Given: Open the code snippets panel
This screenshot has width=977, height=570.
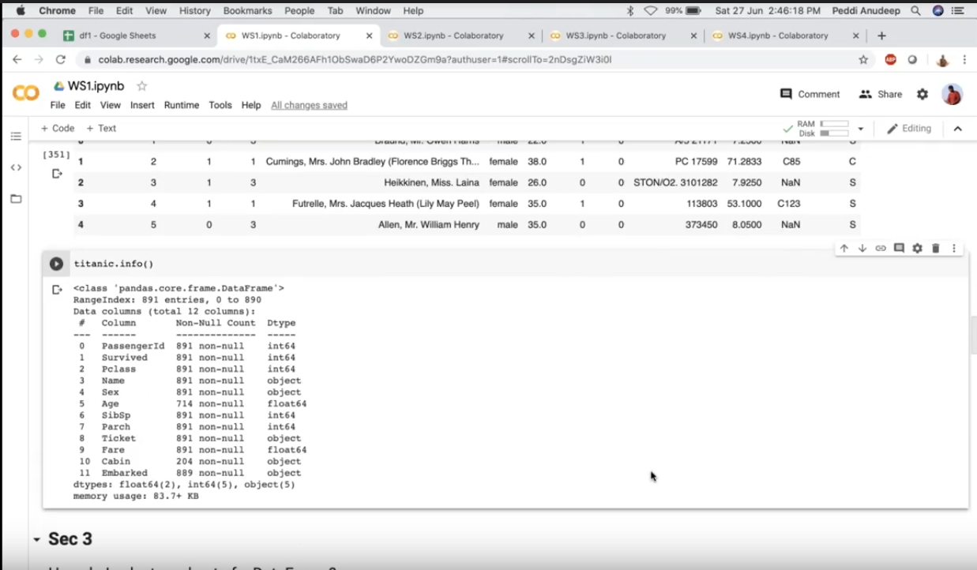Looking at the screenshot, I should [16, 167].
